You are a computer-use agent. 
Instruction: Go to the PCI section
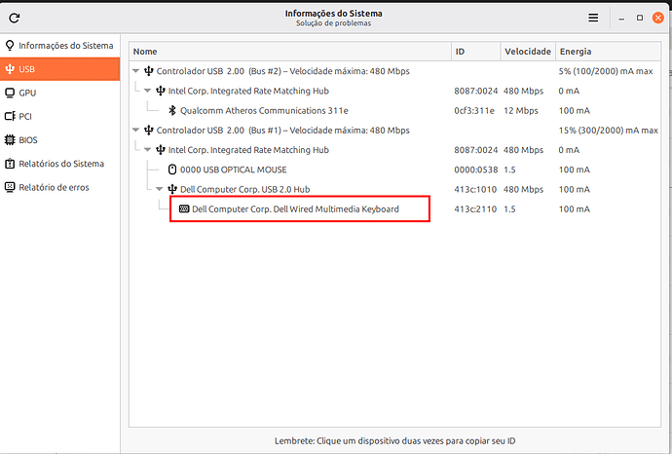click(60, 116)
